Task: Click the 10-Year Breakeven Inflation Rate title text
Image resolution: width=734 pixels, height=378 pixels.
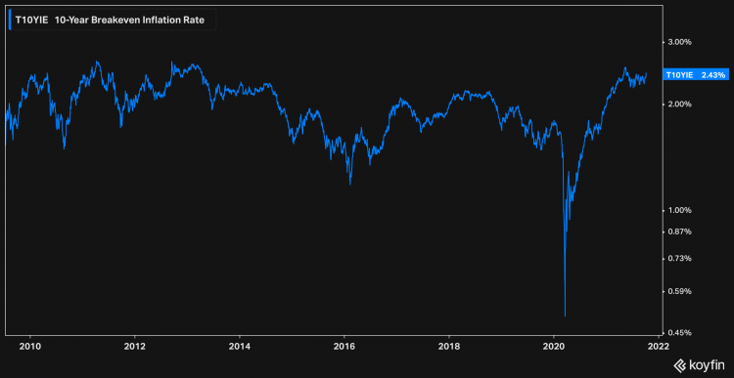Action: tap(129, 21)
